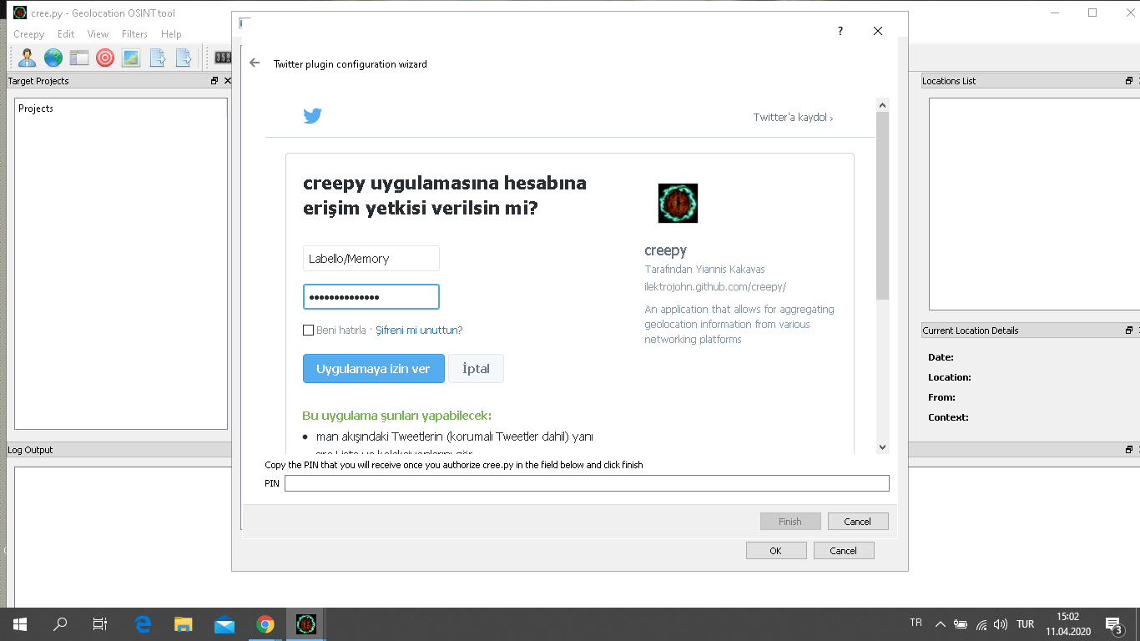Click the "Projects" header in Target Projects
Image resolution: width=1140 pixels, height=641 pixels.
pos(36,109)
